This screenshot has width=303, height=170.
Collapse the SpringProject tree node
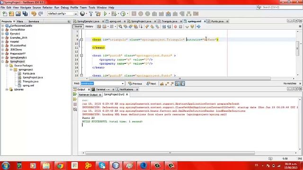point(3,62)
